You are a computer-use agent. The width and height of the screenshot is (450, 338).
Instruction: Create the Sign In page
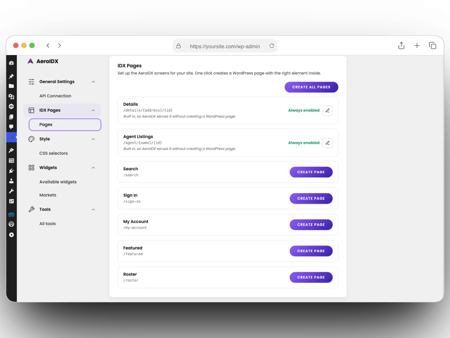(x=311, y=198)
